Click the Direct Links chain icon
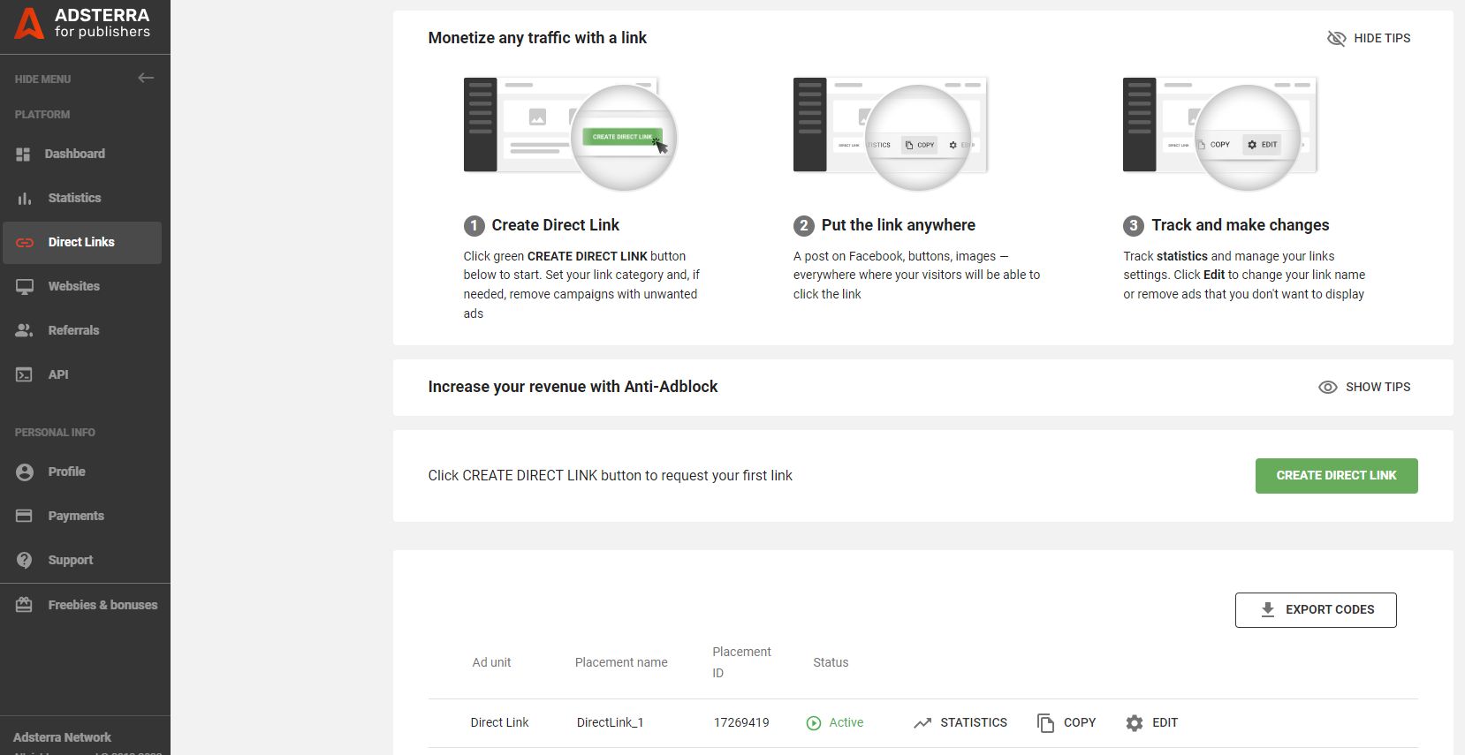Viewport: 1465px width, 755px height. 25,243
